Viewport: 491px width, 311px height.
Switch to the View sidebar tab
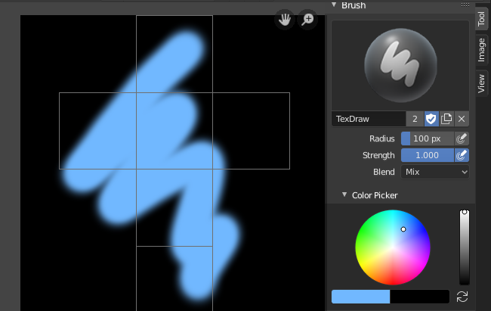pyautogui.click(x=482, y=83)
